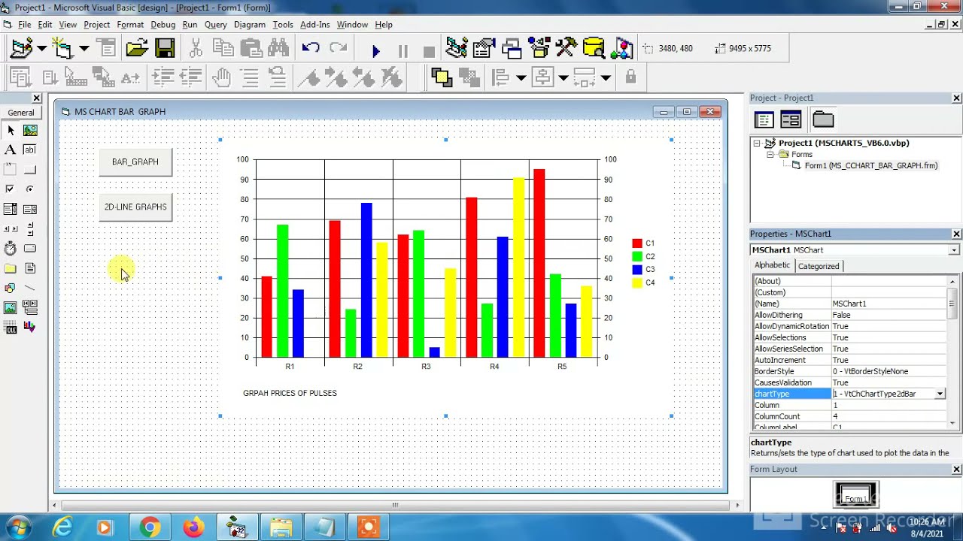Open the Project menu
The image size is (963, 541).
[96, 25]
